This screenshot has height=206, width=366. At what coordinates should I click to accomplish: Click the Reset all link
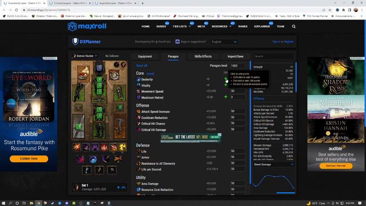pos(141,66)
